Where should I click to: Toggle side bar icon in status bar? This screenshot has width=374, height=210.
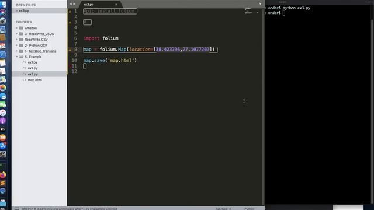(17, 209)
